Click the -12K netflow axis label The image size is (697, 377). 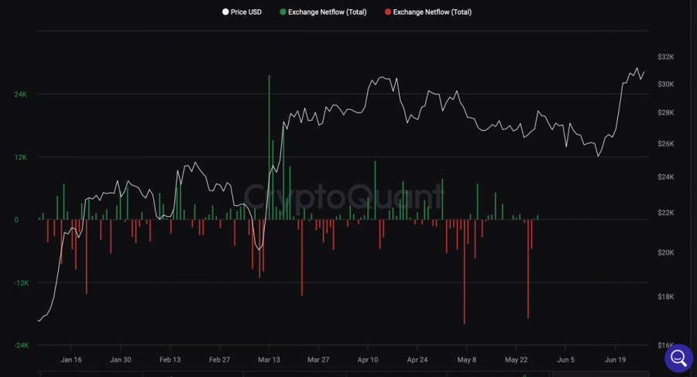pyautogui.click(x=22, y=283)
